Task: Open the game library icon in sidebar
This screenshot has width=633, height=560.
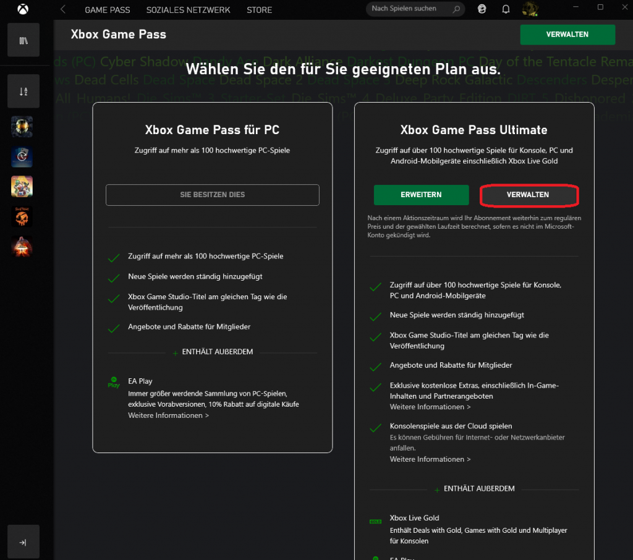Action: tap(23, 41)
